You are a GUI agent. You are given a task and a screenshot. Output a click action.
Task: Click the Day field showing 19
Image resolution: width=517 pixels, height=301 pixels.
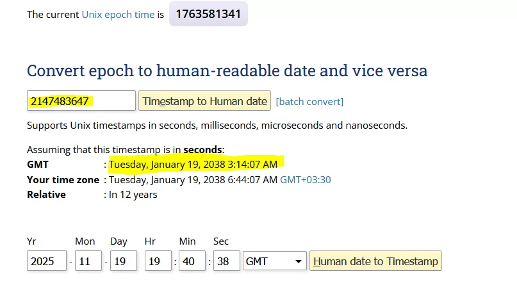tap(123, 261)
